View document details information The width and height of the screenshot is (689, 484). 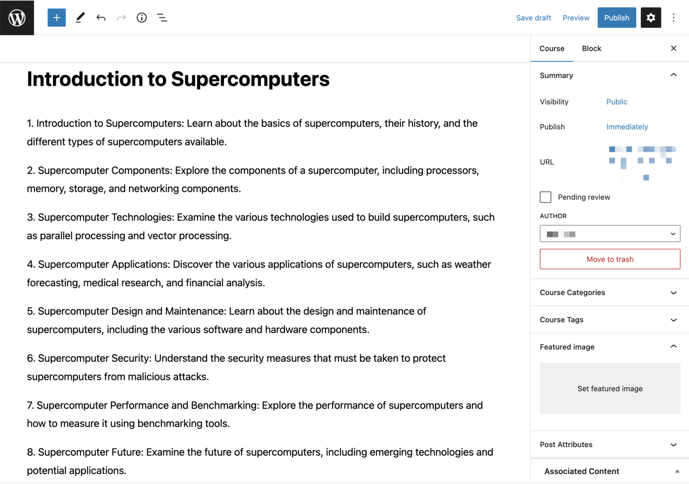tap(141, 18)
